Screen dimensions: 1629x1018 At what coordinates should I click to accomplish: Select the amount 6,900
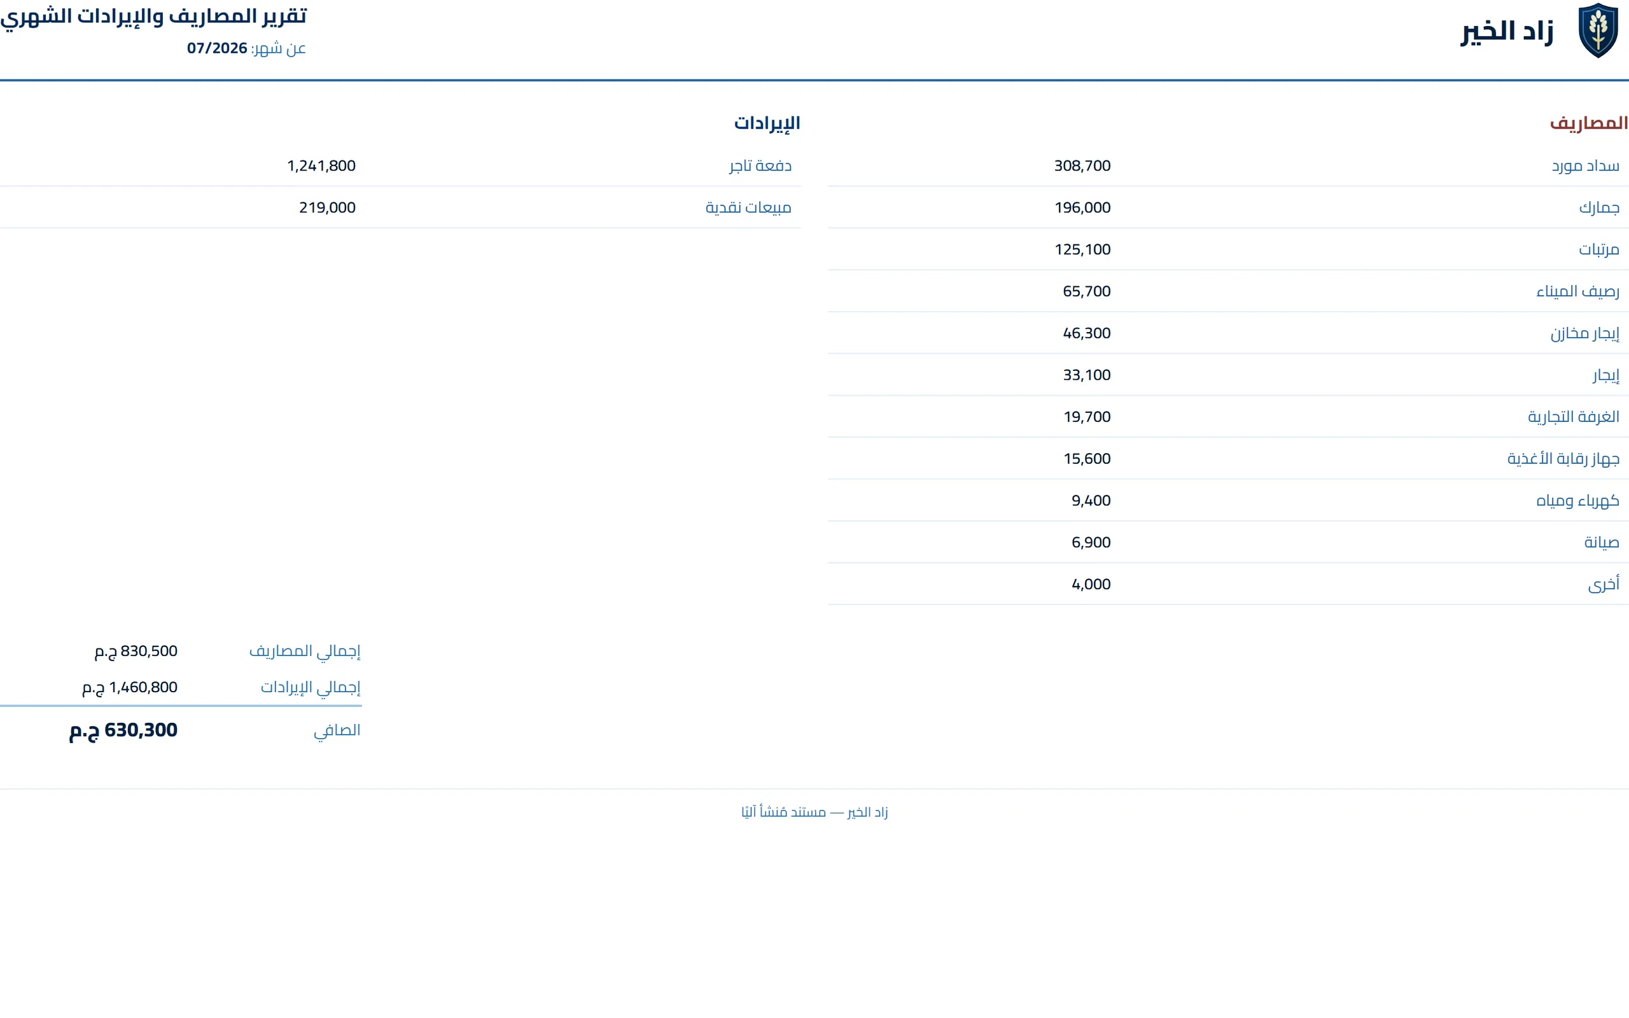point(1091,542)
